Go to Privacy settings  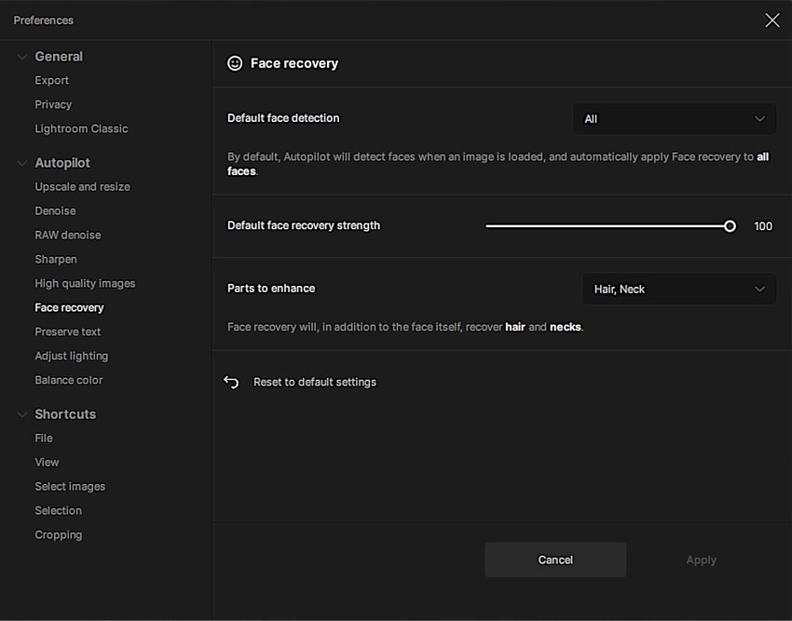53,105
